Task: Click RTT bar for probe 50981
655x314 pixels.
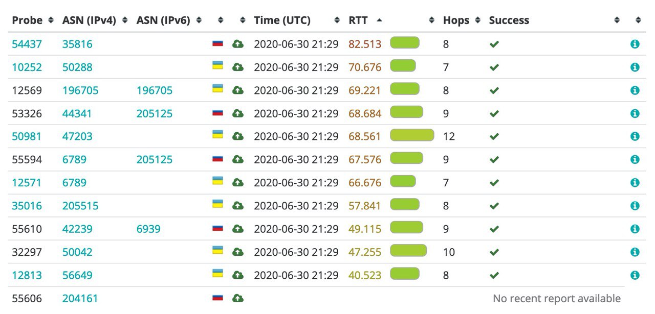Action: click(x=412, y=135)
